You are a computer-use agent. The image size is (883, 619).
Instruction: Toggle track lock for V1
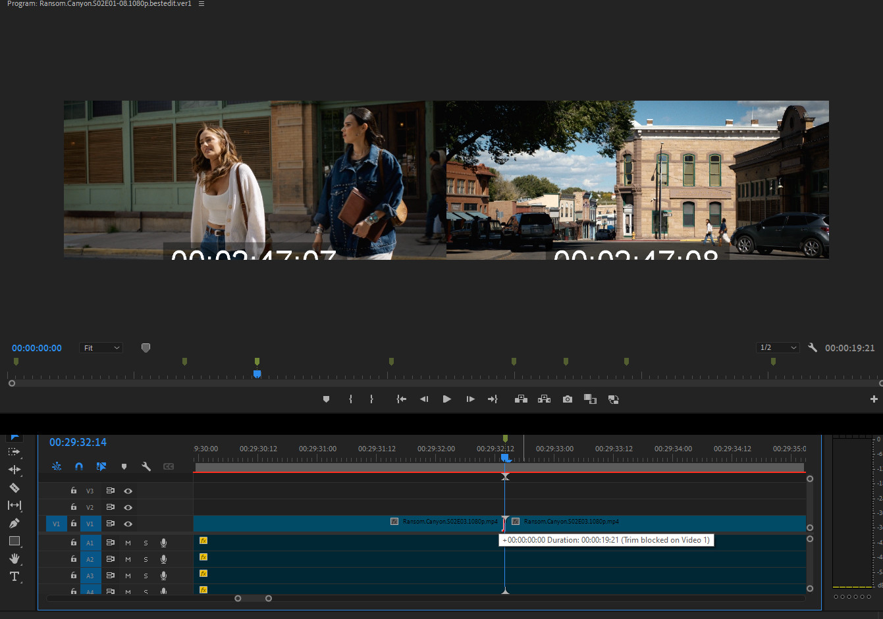(74, 524)
